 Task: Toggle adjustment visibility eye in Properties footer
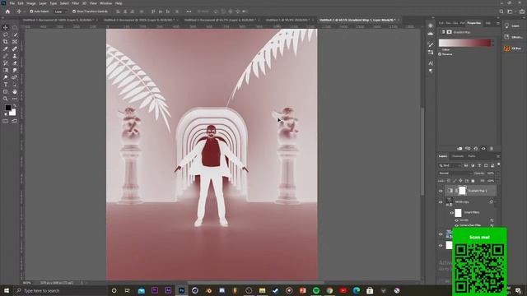[483, 148]
